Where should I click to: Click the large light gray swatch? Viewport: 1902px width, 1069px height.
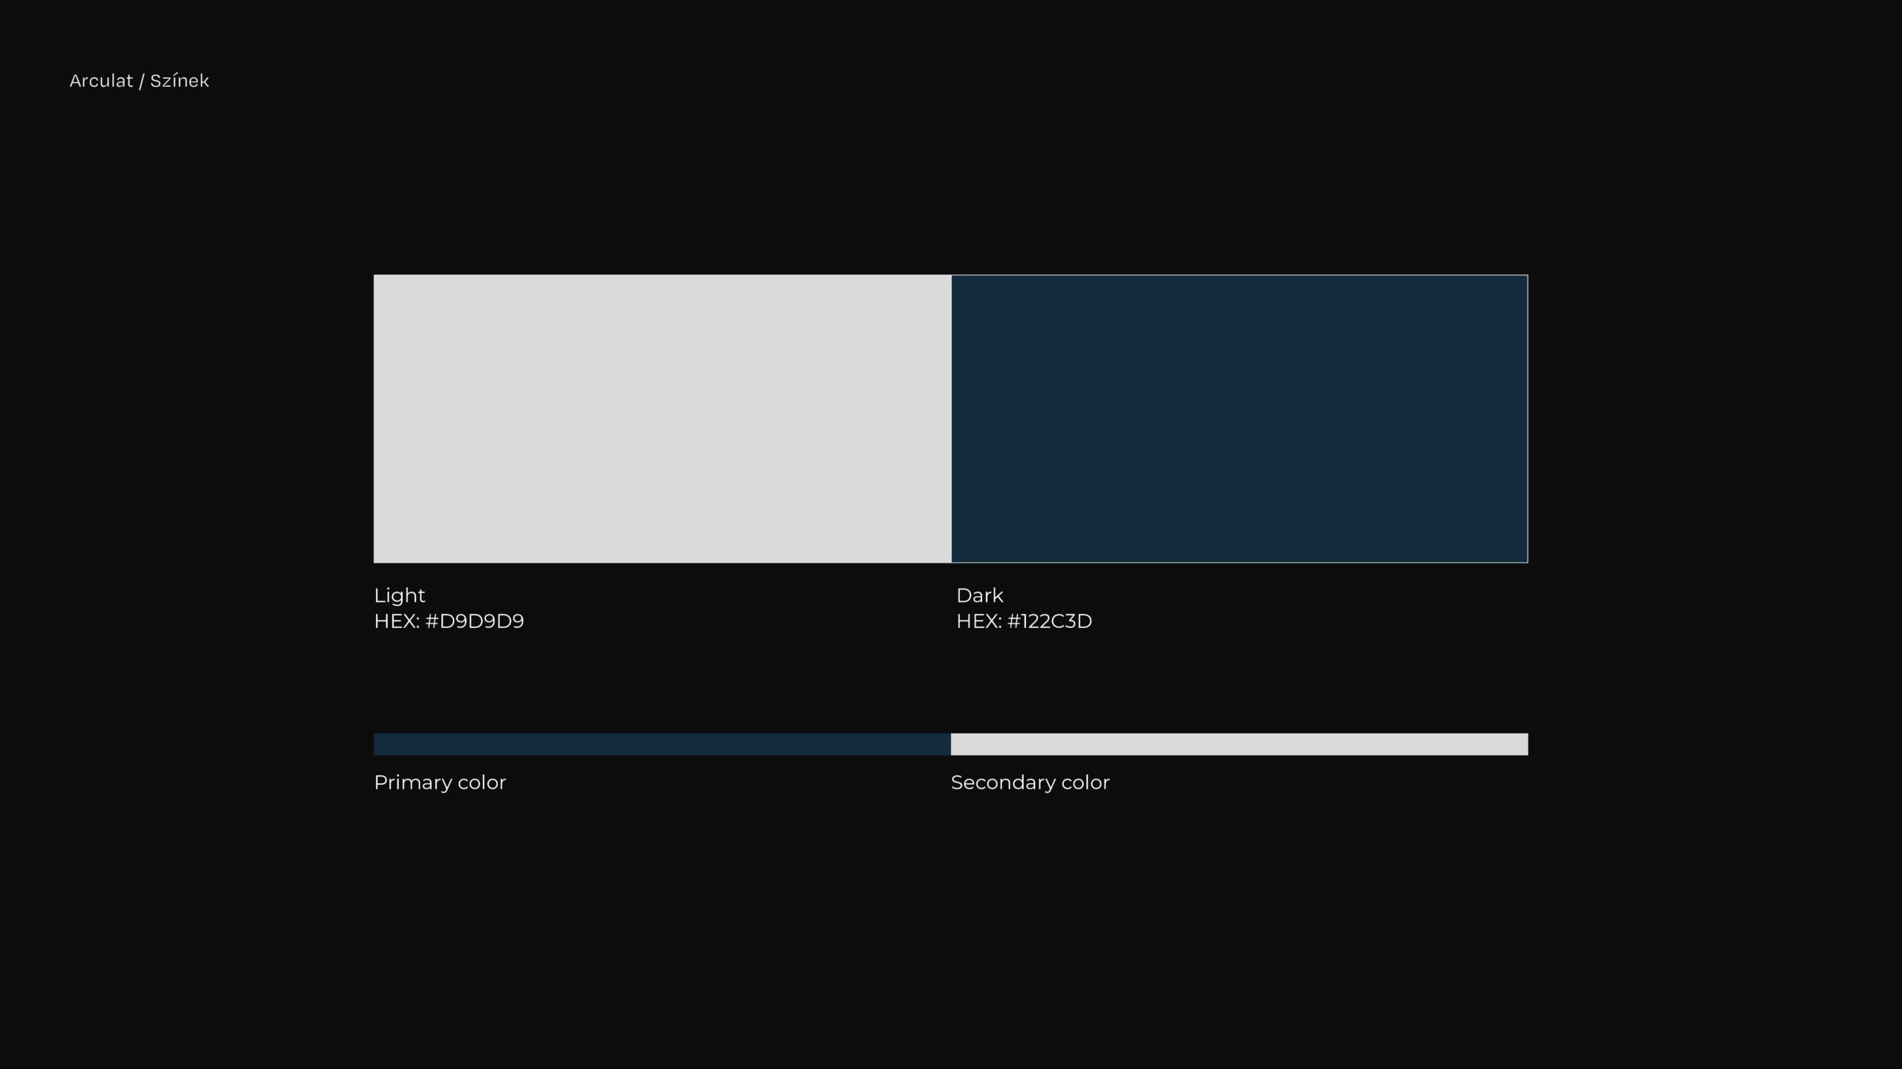tap(662, 419)
